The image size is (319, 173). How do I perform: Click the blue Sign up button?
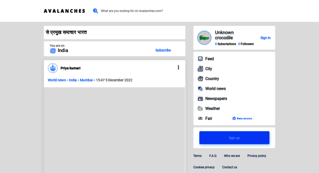(x=234, y=138)
